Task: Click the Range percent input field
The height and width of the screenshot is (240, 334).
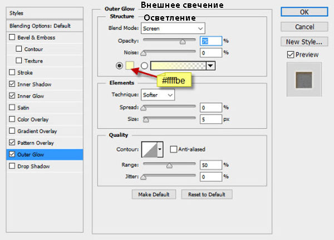Action: coord(211,165)
